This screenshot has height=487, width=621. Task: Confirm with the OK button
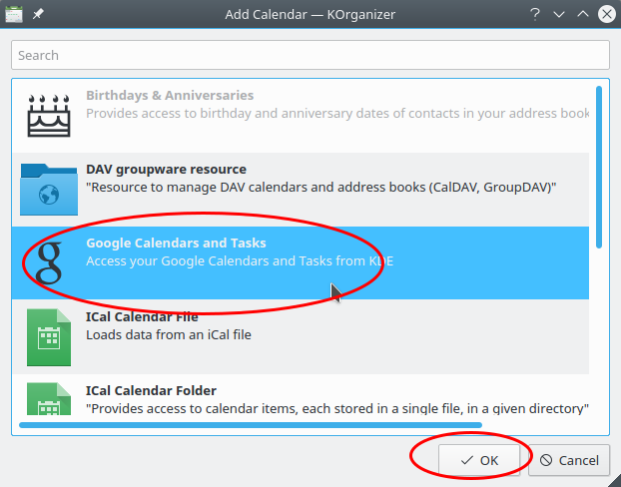tap(479, 460)
